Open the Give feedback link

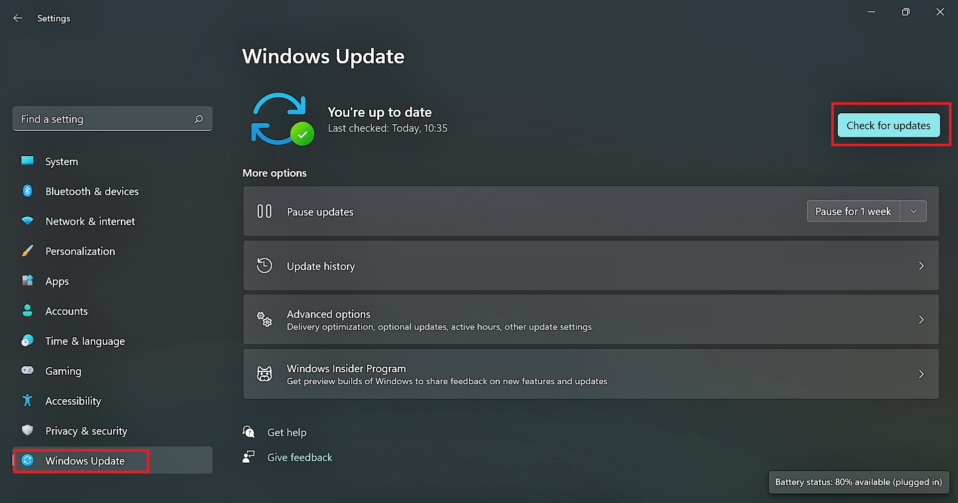[300, 457]
